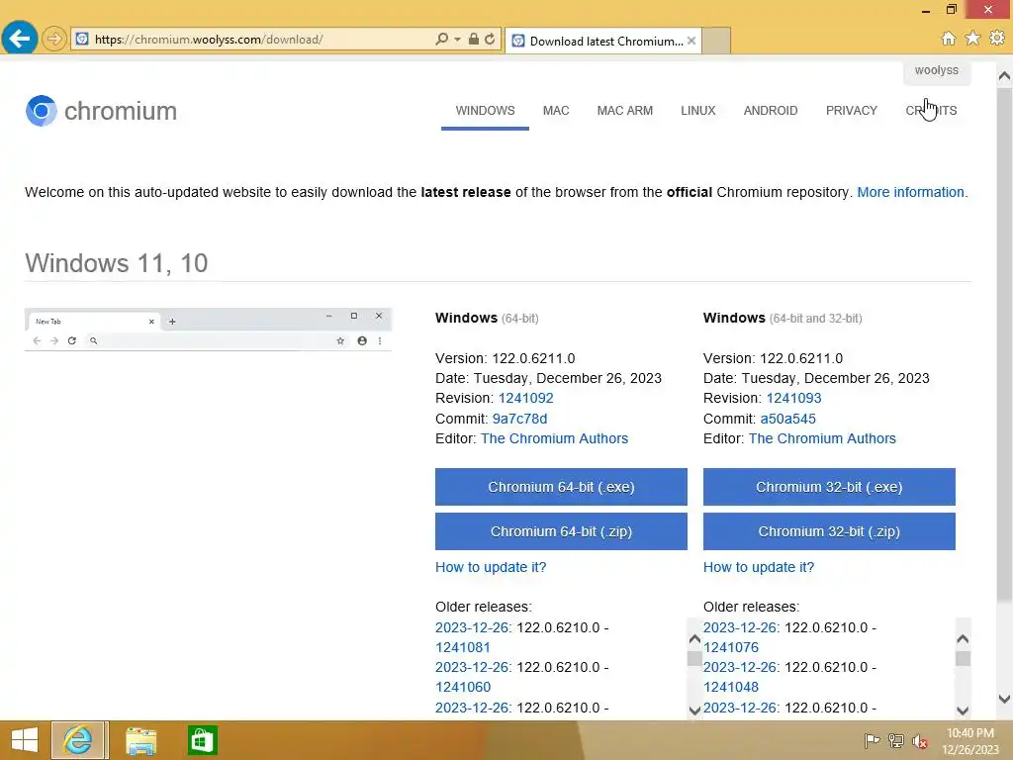
Task: Click the chromium logo icon
Action: pyautogui.click(x=42, y=111)
